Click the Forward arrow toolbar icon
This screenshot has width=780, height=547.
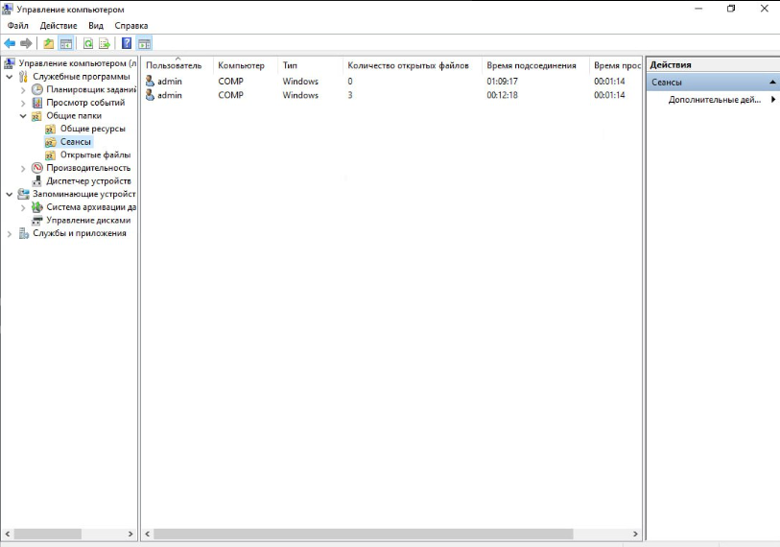pyautogui.click(x=26, y=44)
